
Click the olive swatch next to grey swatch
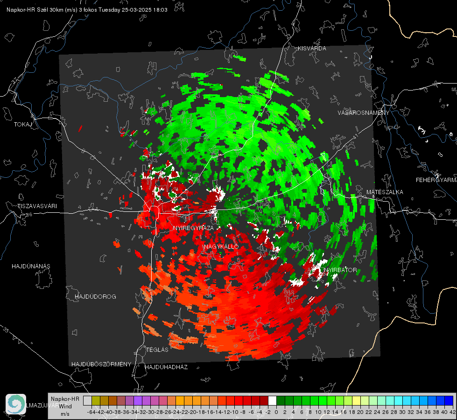(96, 400)
